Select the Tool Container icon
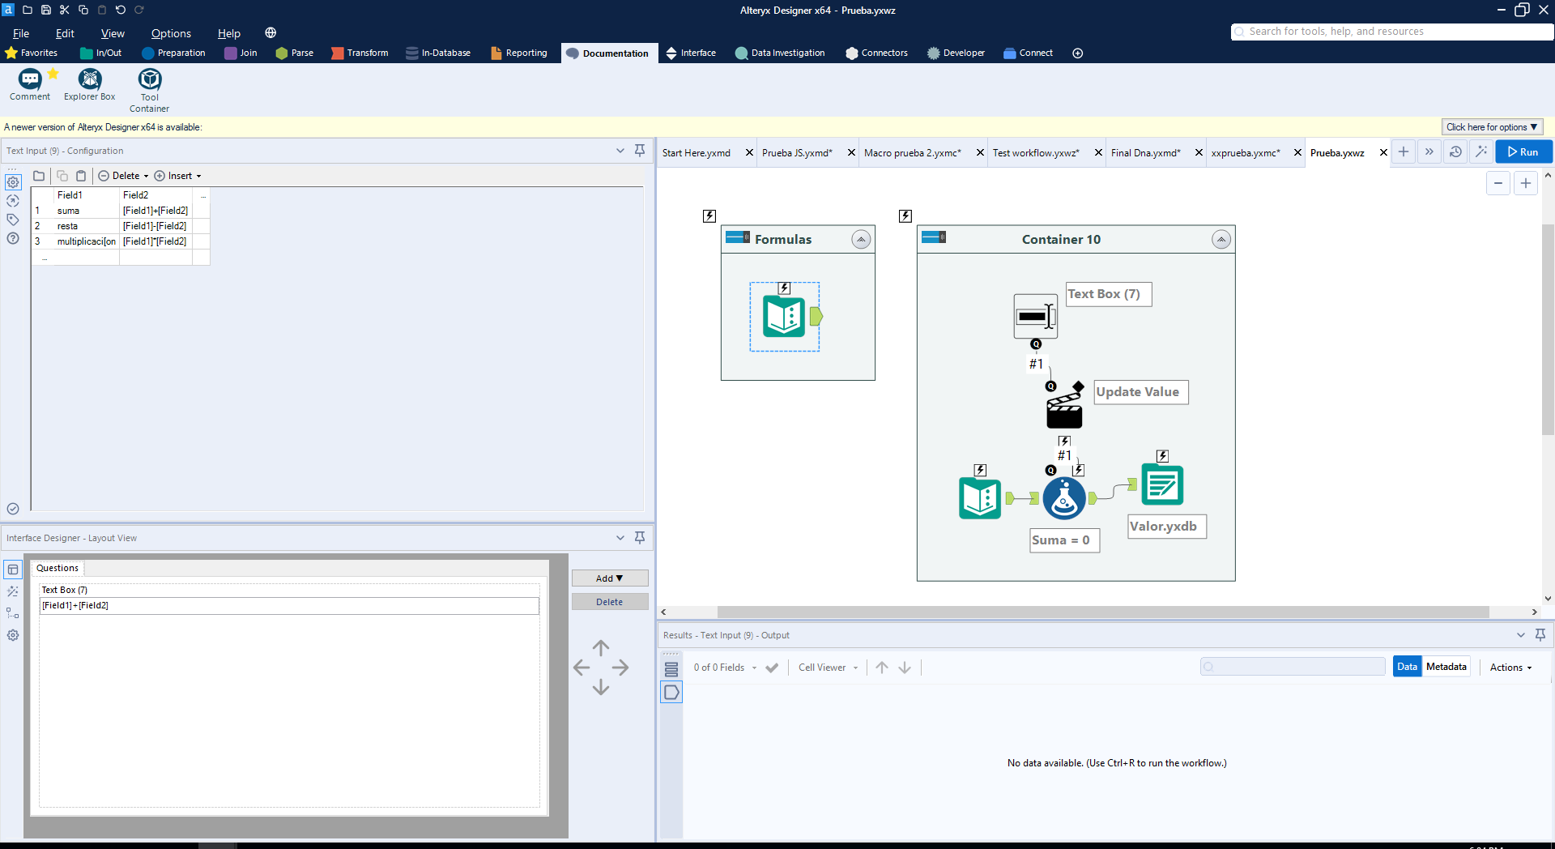The width and height of the screenshot is (1555, 849). click(149, 79)
